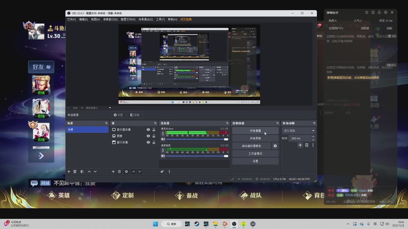
Task: Open the File (F) menu
Action: click(x=71, y=19)
